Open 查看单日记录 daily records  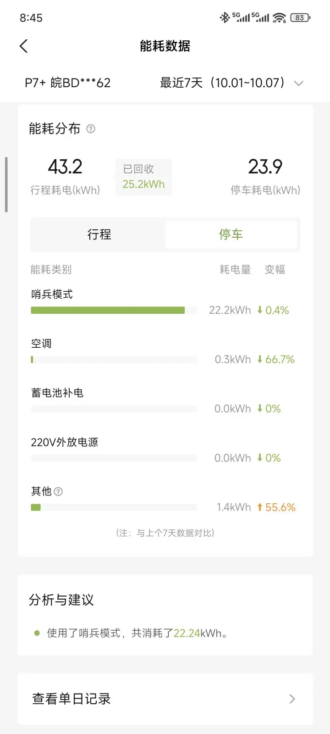click(71, 699)
